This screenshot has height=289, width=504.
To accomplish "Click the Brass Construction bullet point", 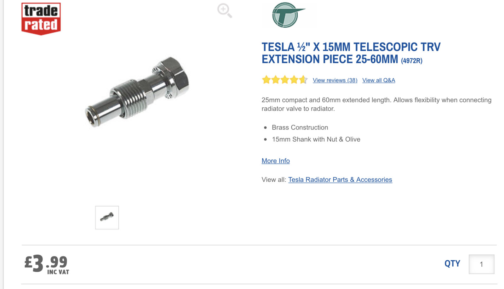I will pos(300,127).
